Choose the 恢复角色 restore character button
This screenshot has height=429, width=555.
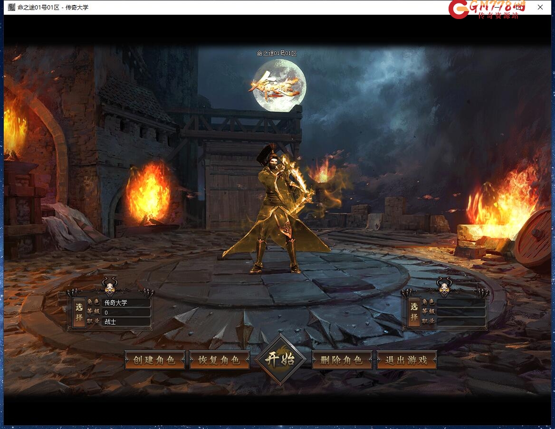(220, 360)
